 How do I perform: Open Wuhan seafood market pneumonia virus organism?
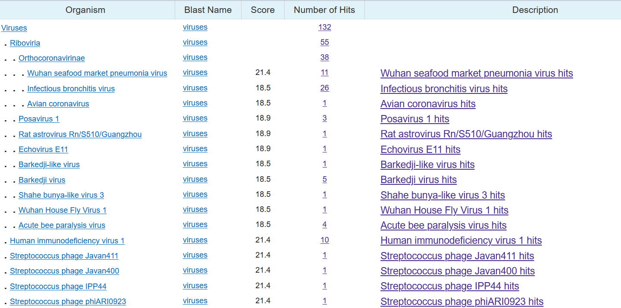click(97, 73)
